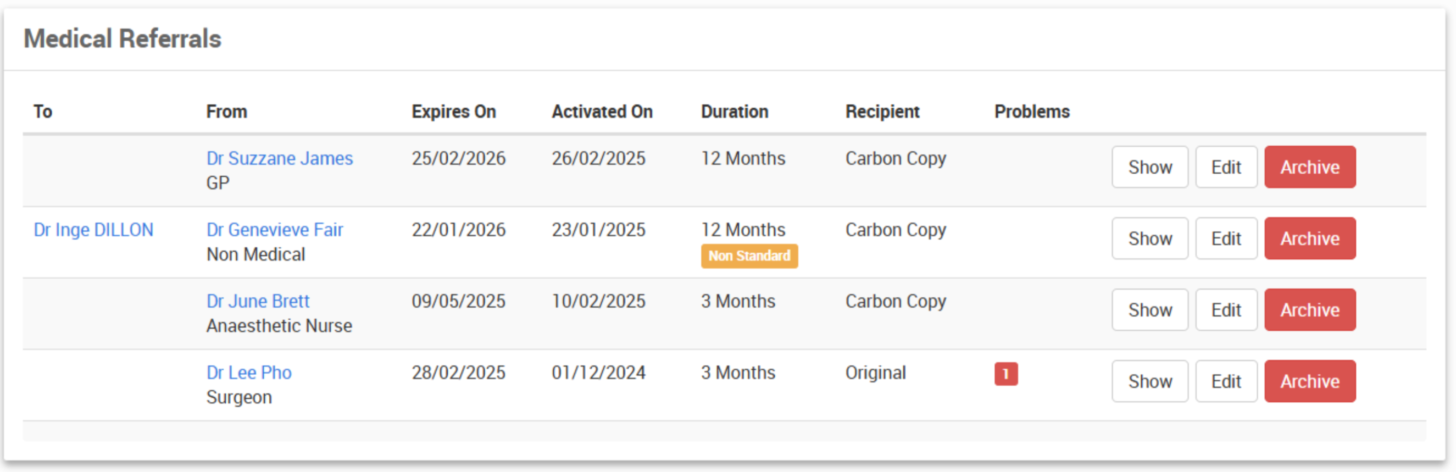
Task: Show the Dr Suzzane James referral
Action: tap(1149, 168)
